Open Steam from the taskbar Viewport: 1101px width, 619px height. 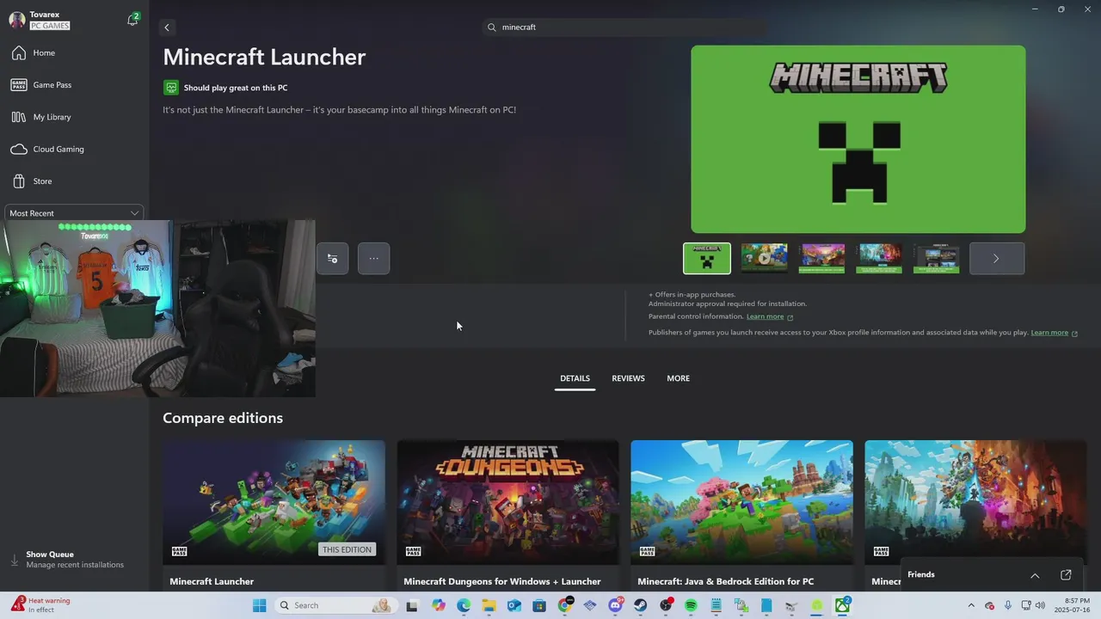point(641,605)
